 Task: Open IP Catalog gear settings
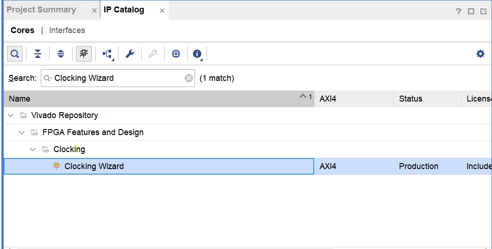(x=480, y=54)
